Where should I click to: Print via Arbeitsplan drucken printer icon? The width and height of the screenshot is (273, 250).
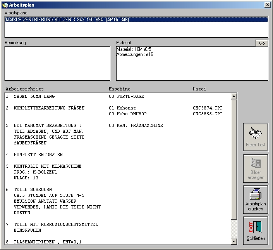(x=256, y=199)
